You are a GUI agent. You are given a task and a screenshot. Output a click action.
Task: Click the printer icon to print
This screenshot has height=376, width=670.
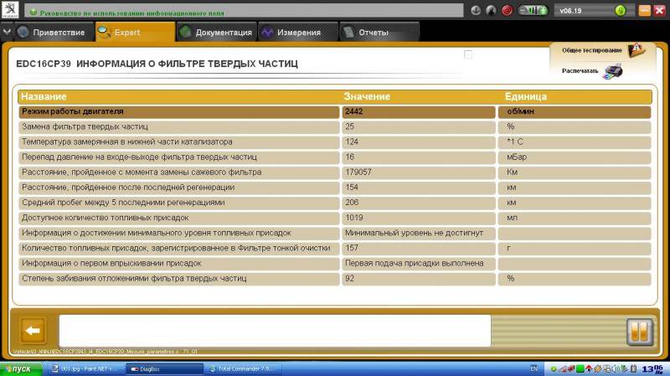pos(614,71)
